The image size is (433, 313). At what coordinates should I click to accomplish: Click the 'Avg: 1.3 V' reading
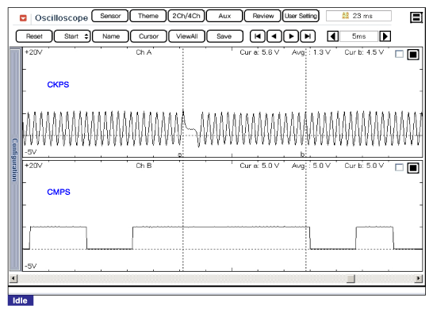tap(311, 52)
